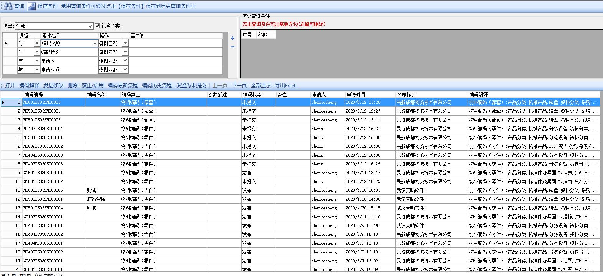This screenshot has height=276, width=603.
Task: Sort by the 编码类型 column header
Action: click(163, 95)
